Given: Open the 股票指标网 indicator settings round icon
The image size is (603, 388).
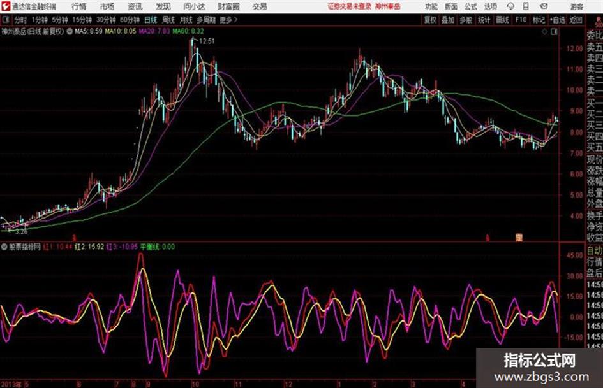Looking at the screenshot, I should 4,247.
